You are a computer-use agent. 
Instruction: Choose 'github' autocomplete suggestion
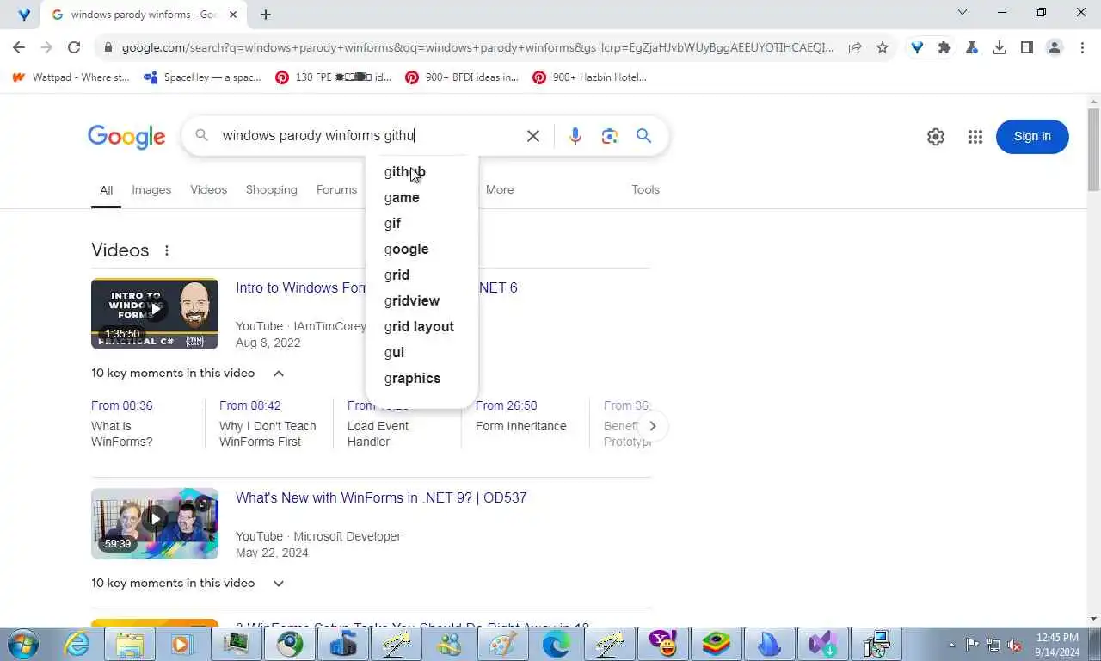pos(421,171)
